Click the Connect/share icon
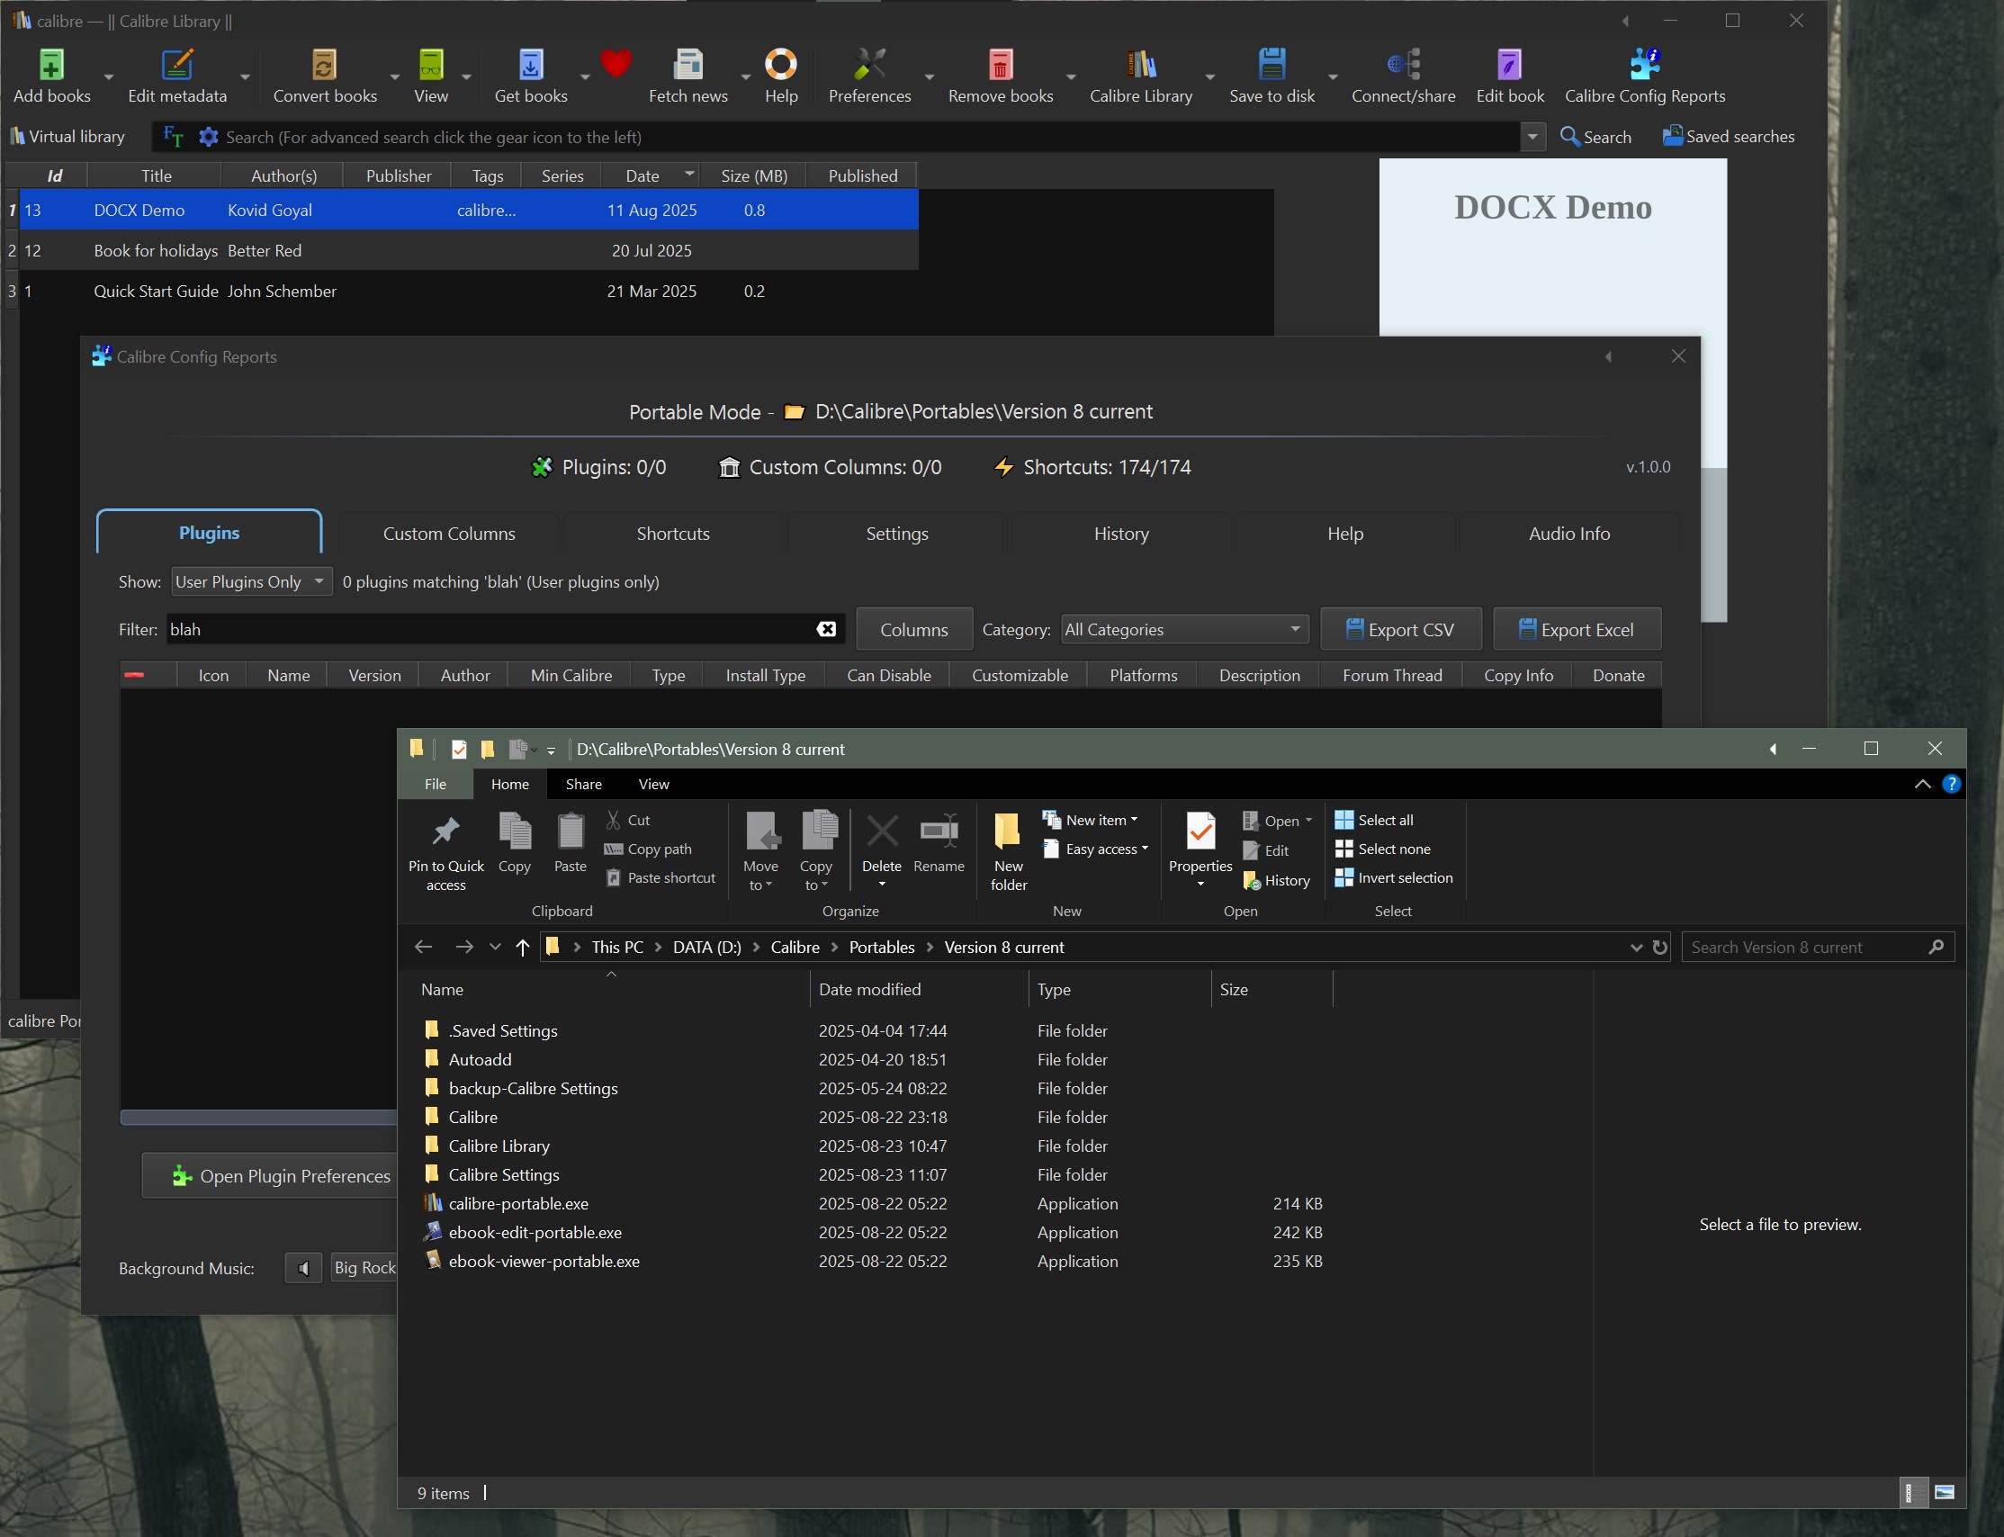The height and width of the screenshot is (1537, 2004). click(x=1402, y=66)
